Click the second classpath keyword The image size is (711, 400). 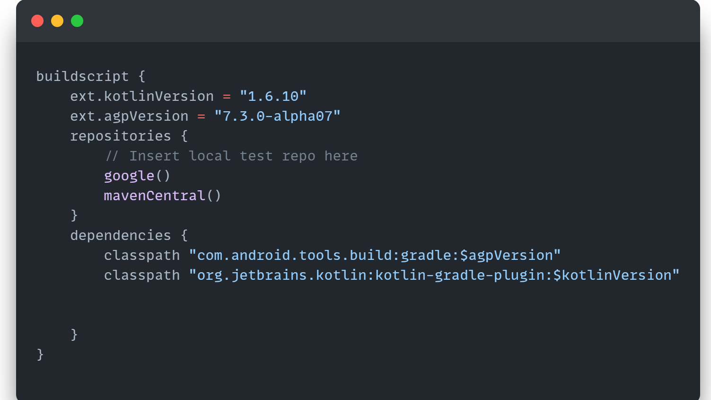(142, 275)
